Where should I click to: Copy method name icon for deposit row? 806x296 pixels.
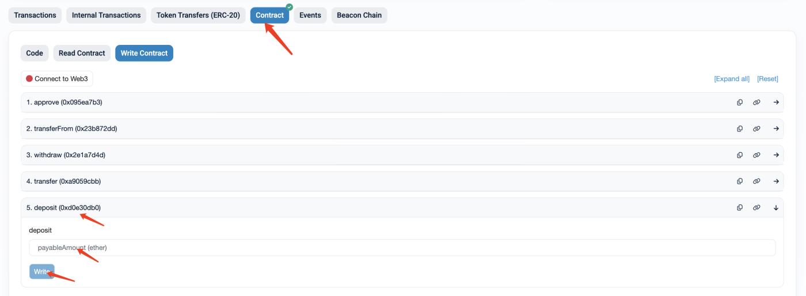click(740, 208)
